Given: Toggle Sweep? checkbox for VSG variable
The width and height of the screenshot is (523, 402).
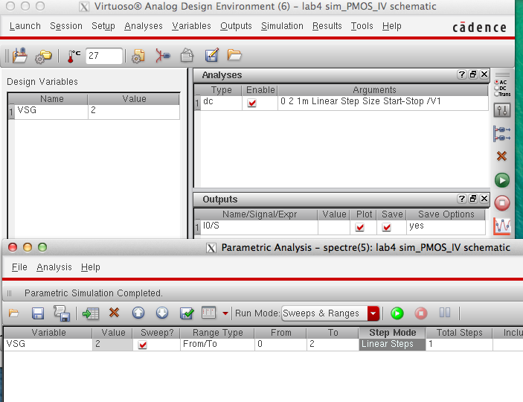Looking at the screenshot, I should click(x=142, y=344).
